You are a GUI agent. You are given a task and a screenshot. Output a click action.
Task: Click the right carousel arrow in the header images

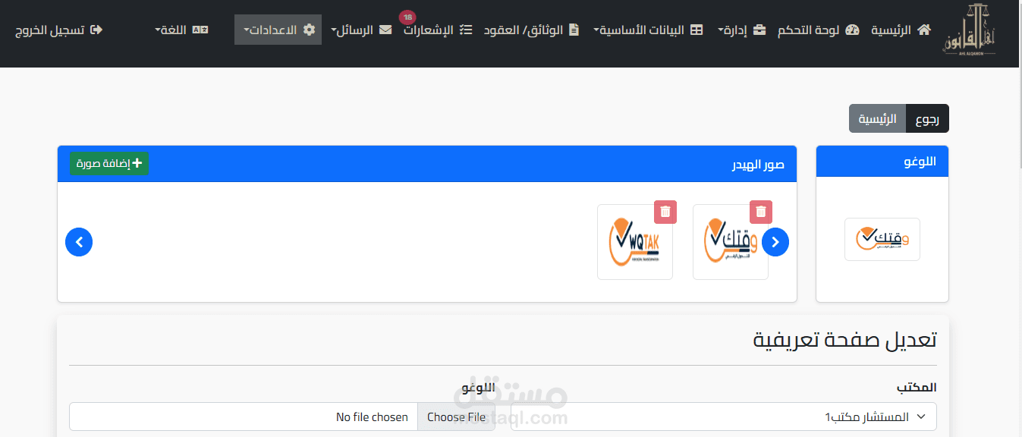tap(775, 242)
